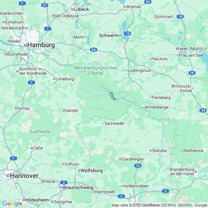Select the Wolfsburg city label
This screenshot has height=208, width=208.
92,170
